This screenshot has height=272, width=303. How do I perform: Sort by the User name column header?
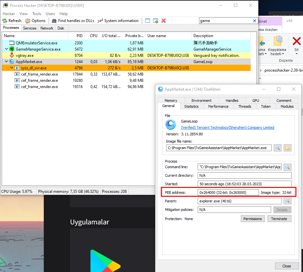168,36
